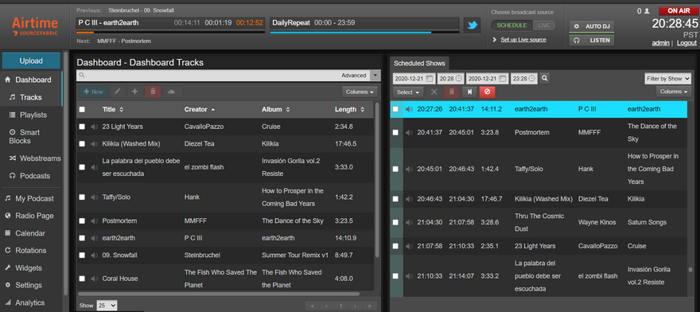
Task: Click the Upload button
Action: [31, 60]
